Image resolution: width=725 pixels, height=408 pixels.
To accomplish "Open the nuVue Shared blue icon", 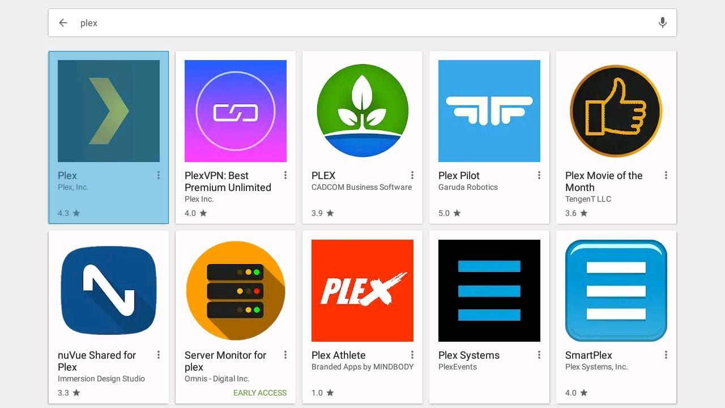I will [x=109, y=291].
